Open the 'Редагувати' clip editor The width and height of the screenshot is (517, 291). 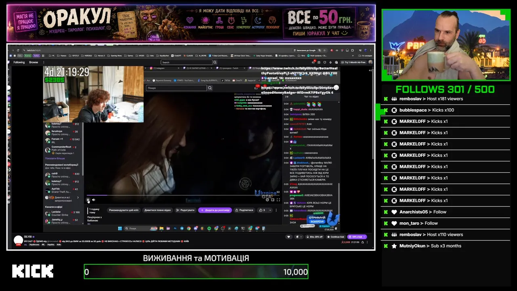pos(185,210)
